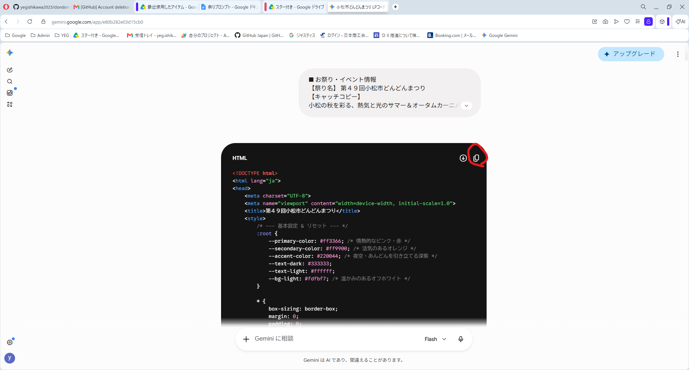
Task: Go back to previous page
Action: [6, 22]
